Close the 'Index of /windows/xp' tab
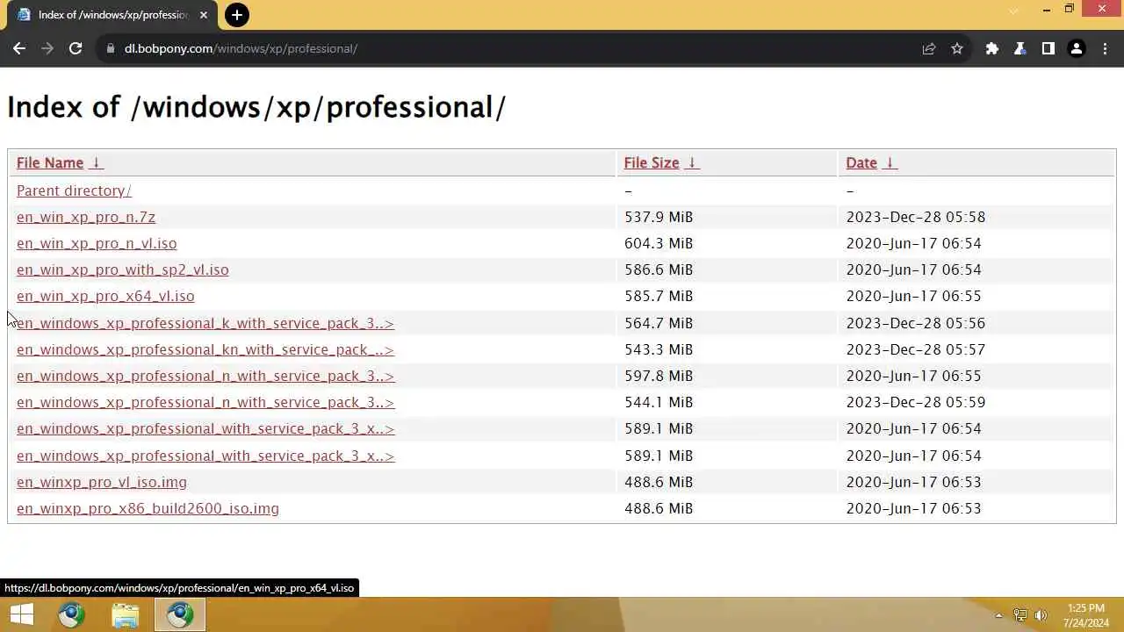The width and height of the screenshot is (1124, 632). 204,15
